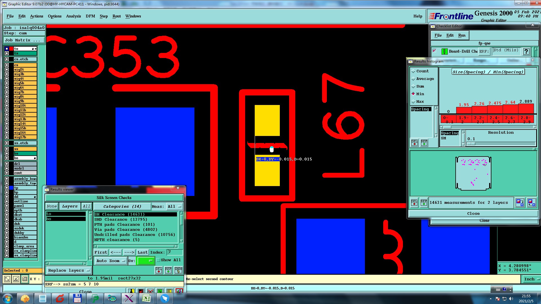Screen dimensions: 541x304
Task: Toggle the checkbox for layer drl
Action: tap(7, 164)
